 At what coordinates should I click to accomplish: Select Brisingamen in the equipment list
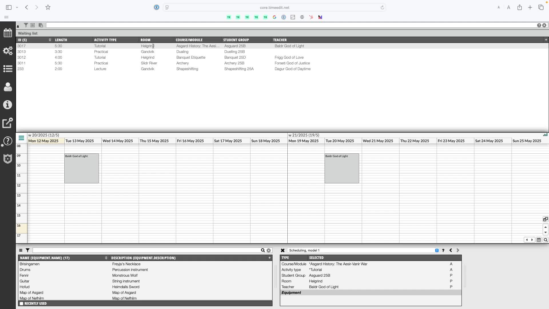(30, 264)
